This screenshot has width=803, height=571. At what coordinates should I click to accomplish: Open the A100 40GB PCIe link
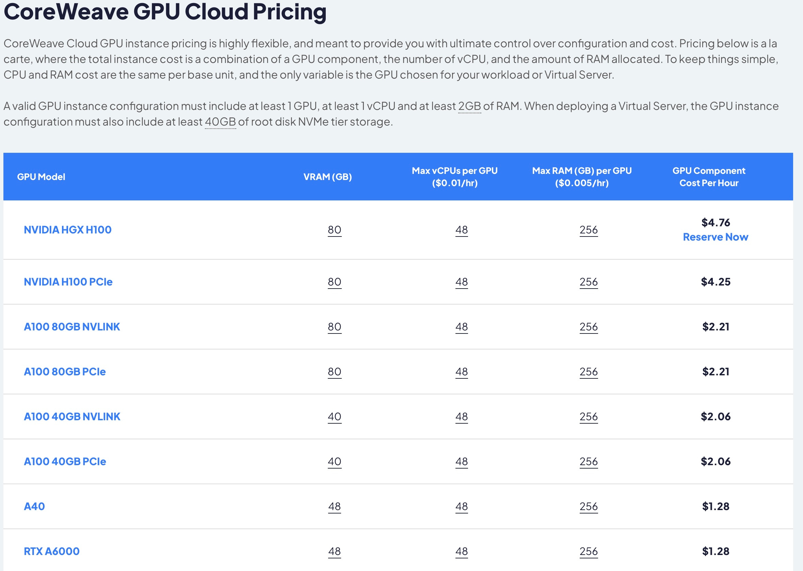(65, 461)
